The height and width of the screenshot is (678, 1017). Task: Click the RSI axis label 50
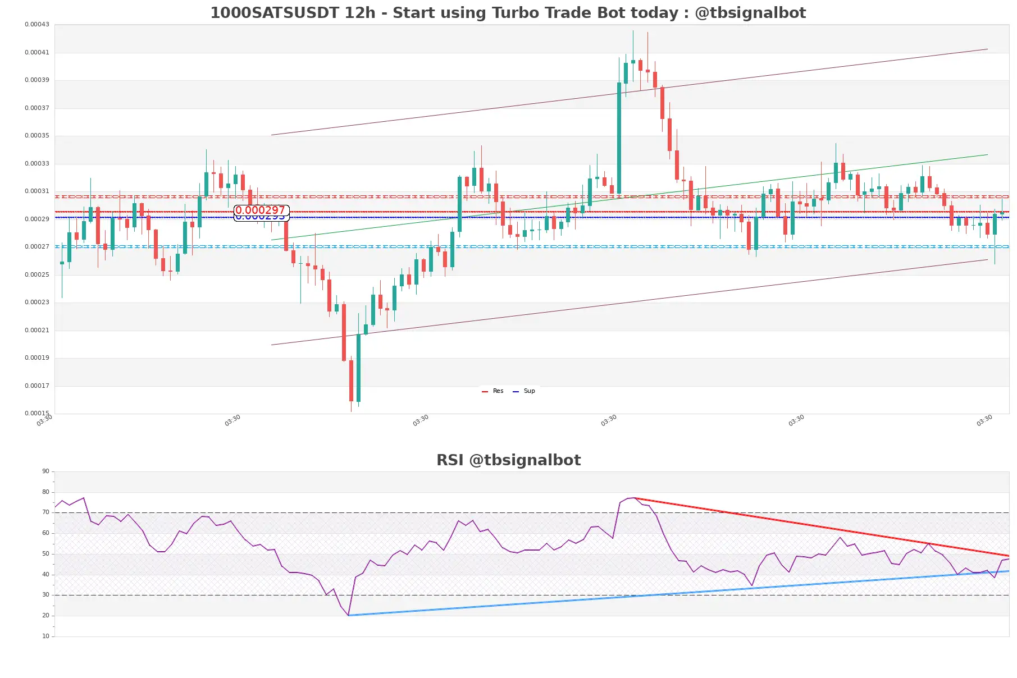(45, 554)
